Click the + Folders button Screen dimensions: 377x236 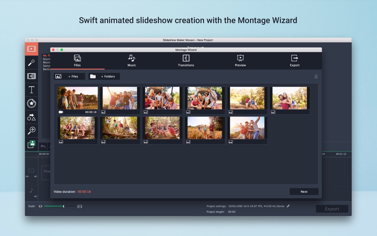(x=104, y=76)
